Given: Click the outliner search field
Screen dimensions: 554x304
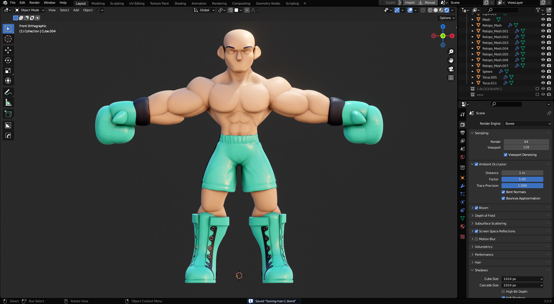Looking at the screenshot, I should coord(502,10).
